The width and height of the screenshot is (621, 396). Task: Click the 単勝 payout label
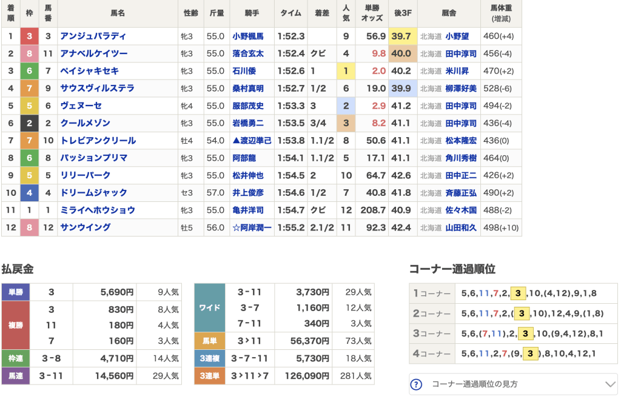(x=16, y=292)
